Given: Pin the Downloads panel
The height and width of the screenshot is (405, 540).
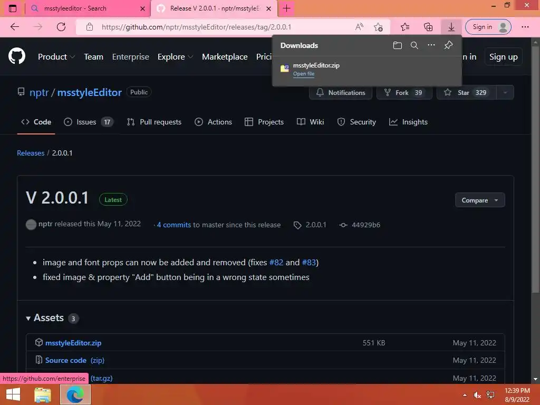Looking at the screenshot, I should (x=448, y=45).
